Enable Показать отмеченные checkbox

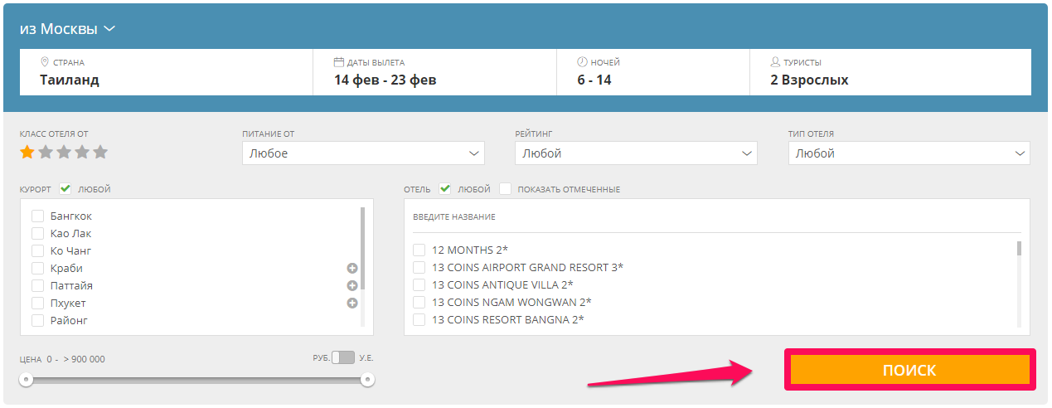(x=506, y=189)
